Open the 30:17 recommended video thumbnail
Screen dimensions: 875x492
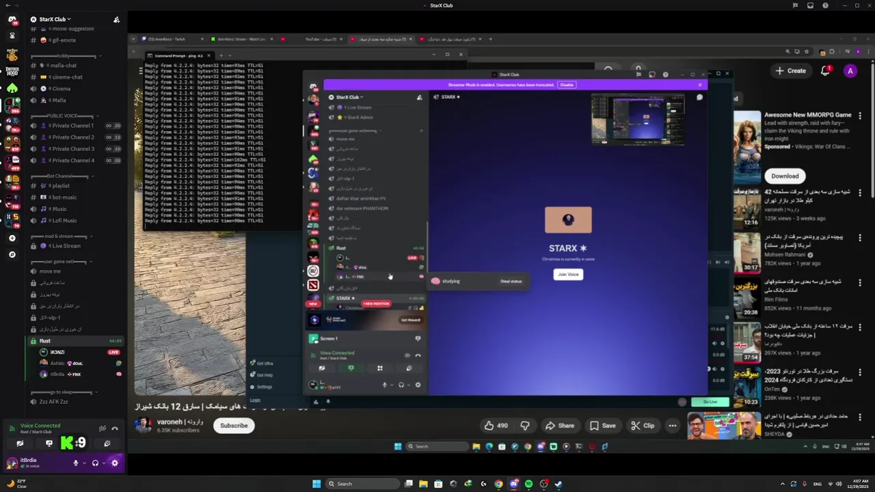point(747,252)
